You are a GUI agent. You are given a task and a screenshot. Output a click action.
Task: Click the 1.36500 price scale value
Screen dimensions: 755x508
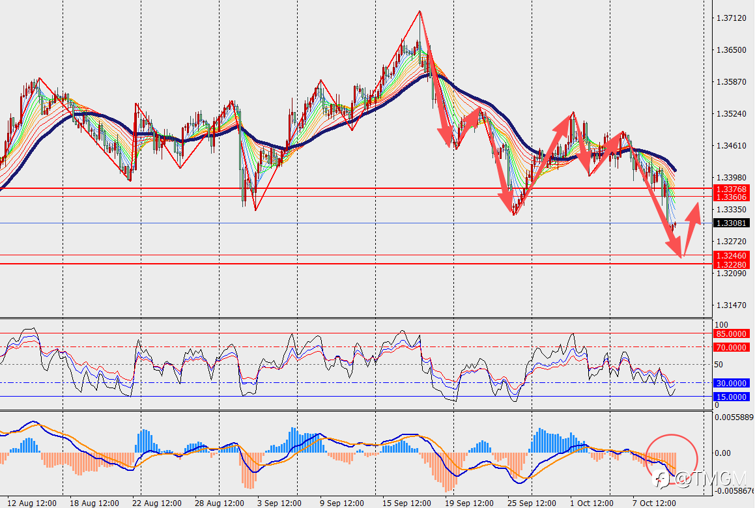[x=732, y=50]
